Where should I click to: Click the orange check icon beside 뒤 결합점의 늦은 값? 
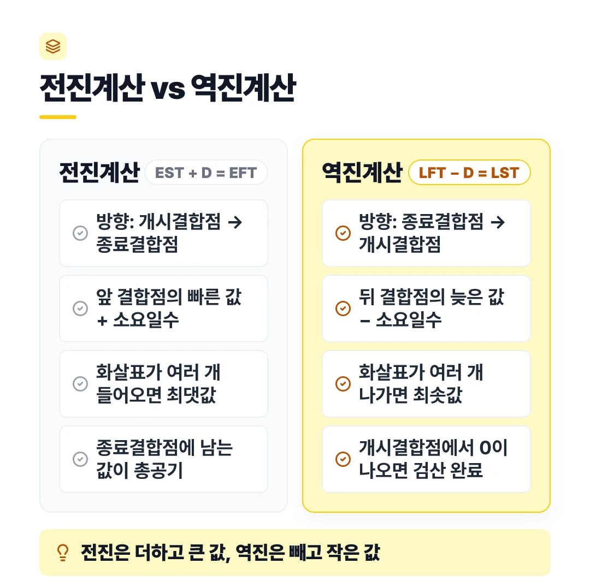tap(343, 309)
